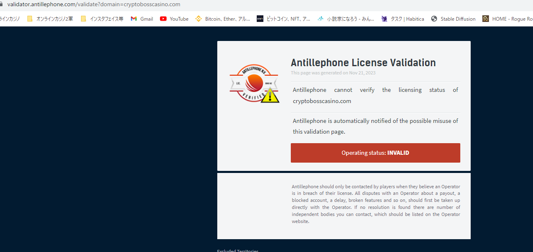Expand the オンラインカジノ2軍 bookmark folder
The image size is (533, 252).
50,19
